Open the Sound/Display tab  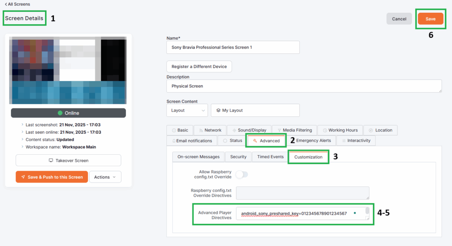[x=249, y=130]
